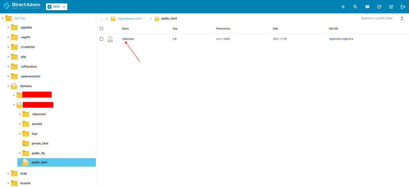
Task: Open the .htaccess file name
Action: [x=128, y=39]
